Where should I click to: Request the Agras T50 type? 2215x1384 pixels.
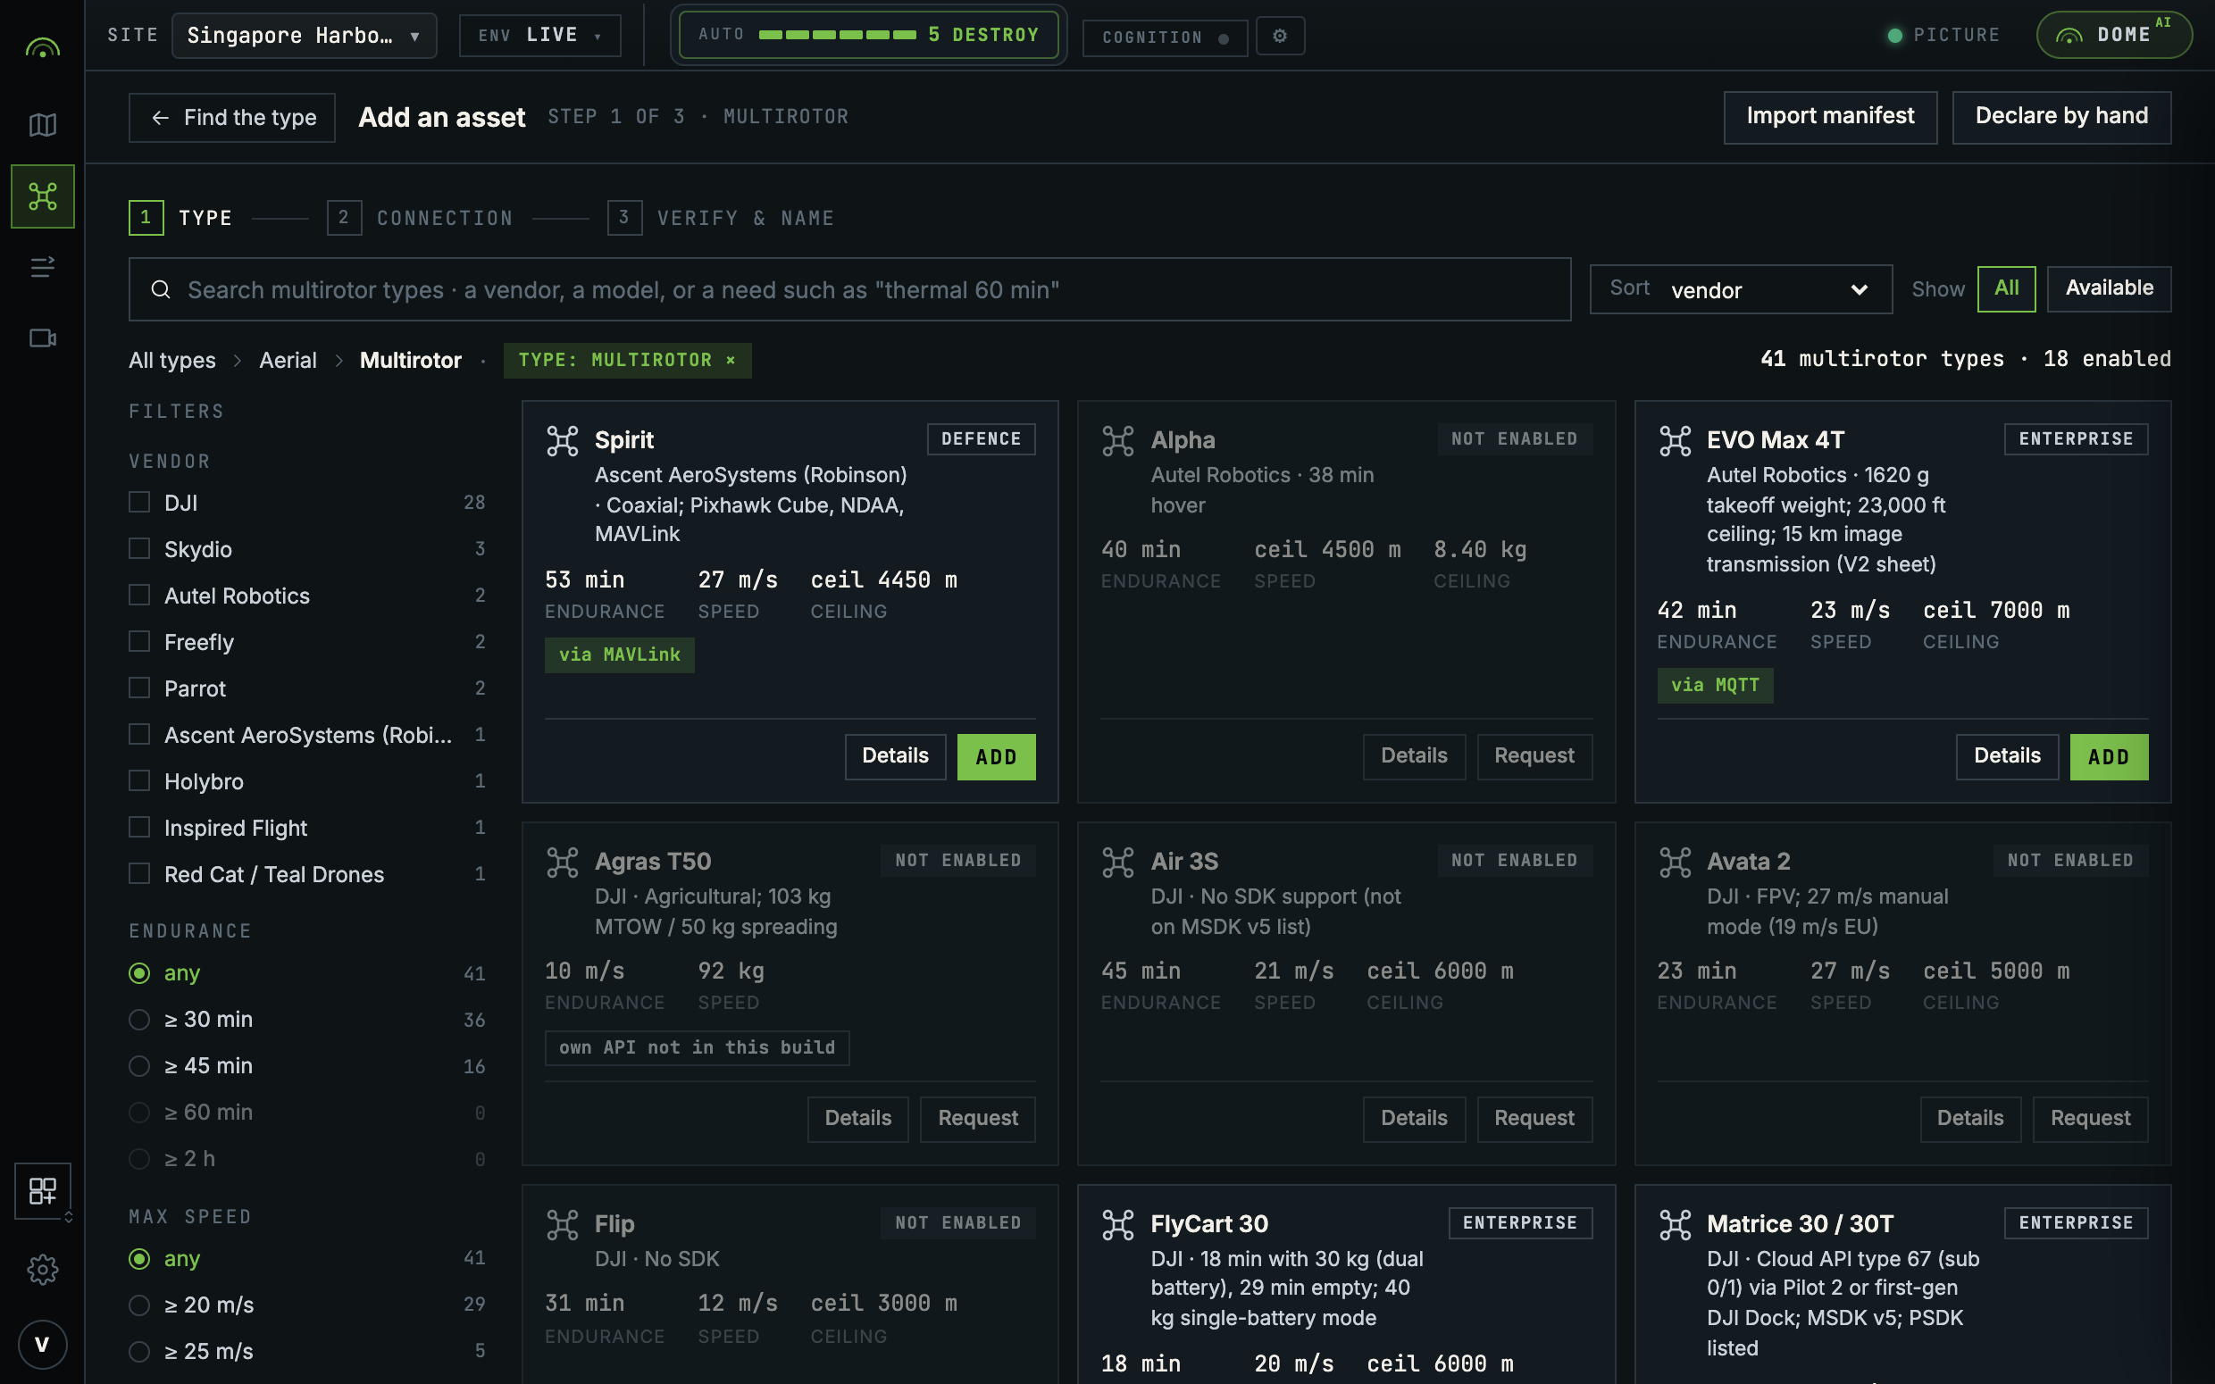click(x=976, y=1119)
